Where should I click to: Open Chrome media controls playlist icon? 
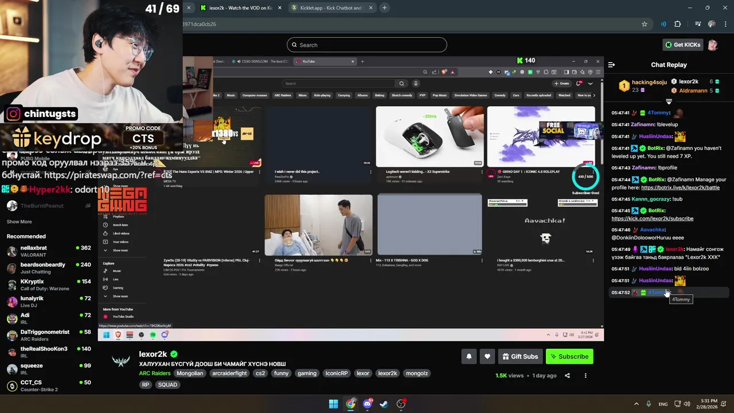(698, 24)
